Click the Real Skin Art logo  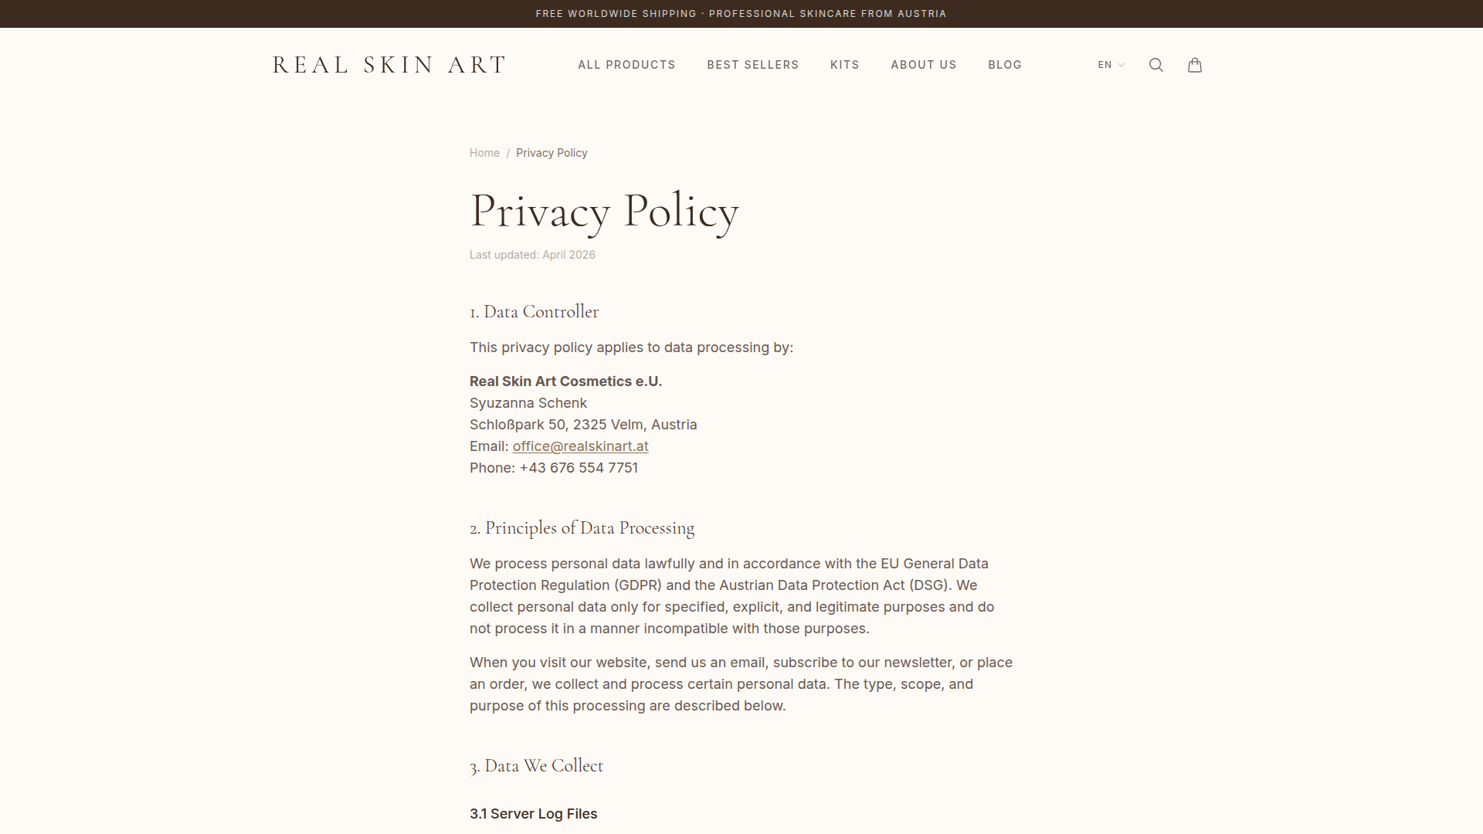click(x=389, y=65)
